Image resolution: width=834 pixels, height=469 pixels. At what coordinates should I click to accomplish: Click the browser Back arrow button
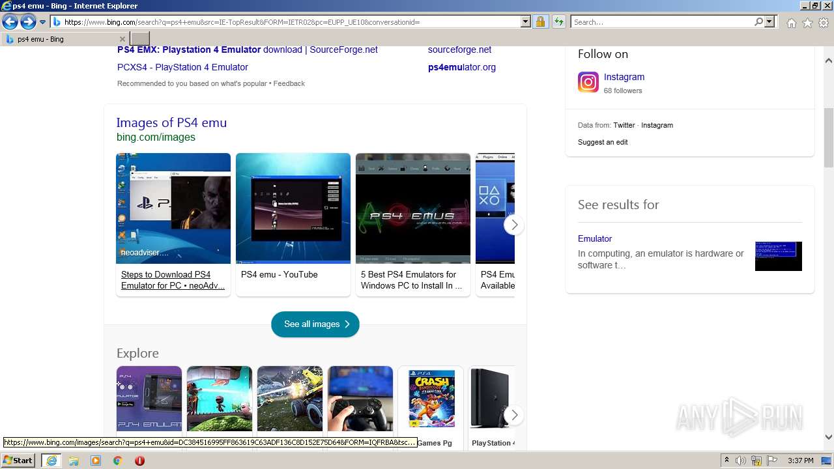point(10,22)
